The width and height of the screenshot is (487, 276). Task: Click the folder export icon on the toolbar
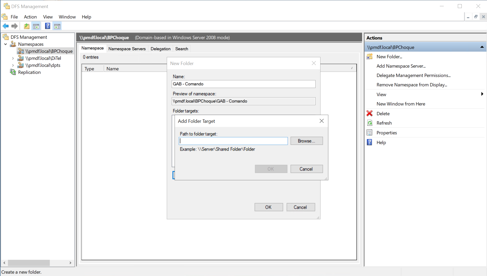click(26, 26)
